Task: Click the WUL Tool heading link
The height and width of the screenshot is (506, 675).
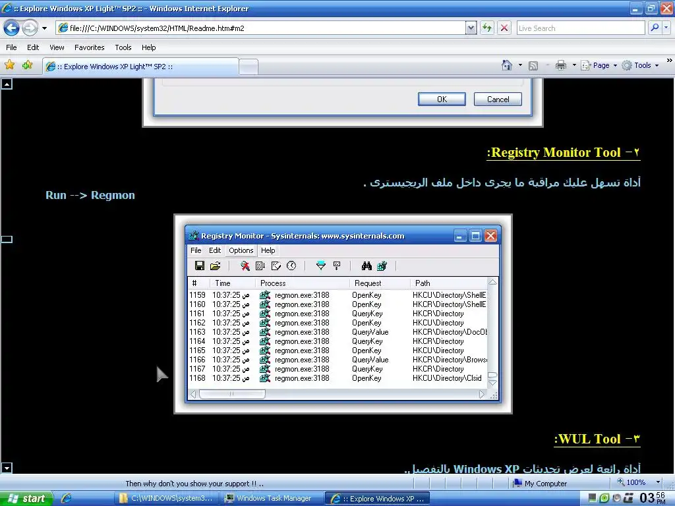Action: pyautogui.click(x=597, y=439)
